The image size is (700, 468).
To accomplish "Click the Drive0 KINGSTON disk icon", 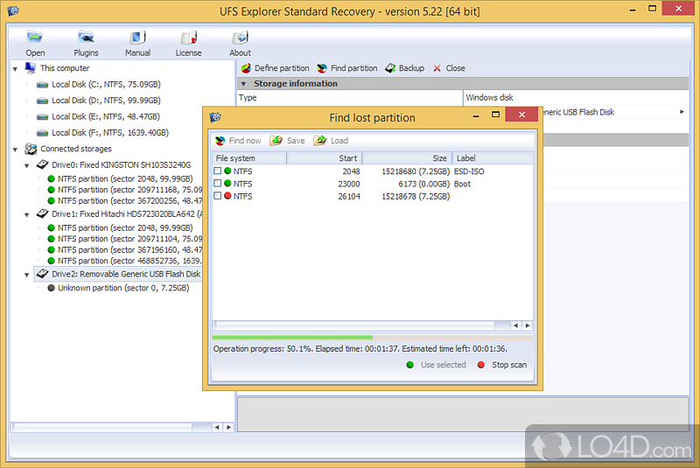I will coord(42,164).
